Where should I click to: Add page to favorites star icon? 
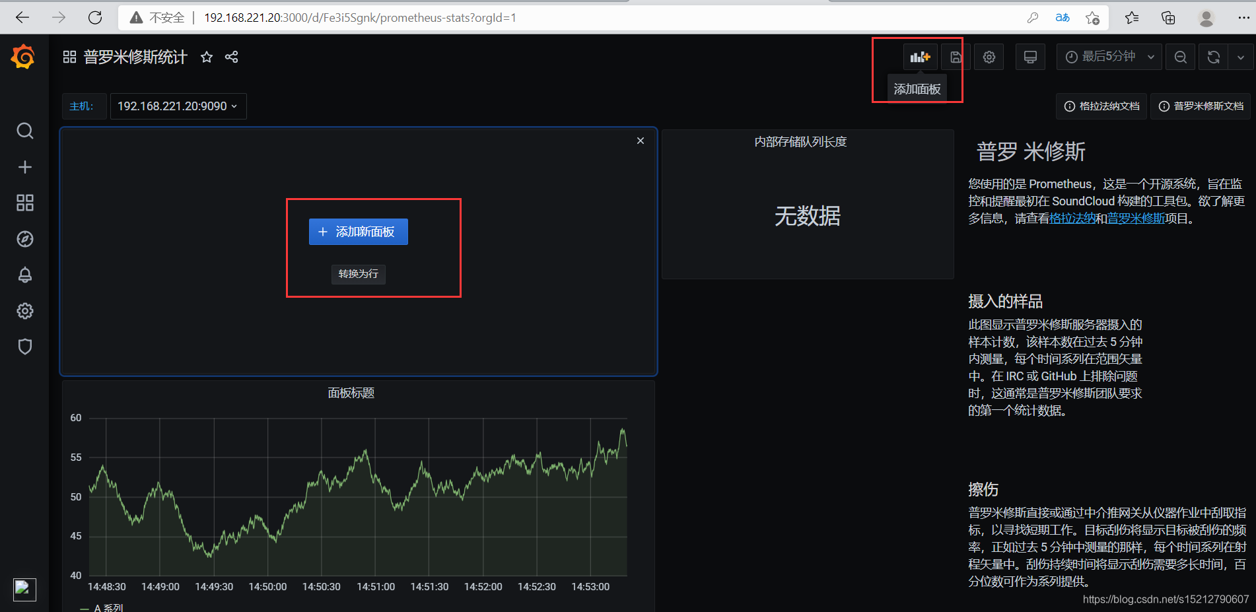[1093, 18]
